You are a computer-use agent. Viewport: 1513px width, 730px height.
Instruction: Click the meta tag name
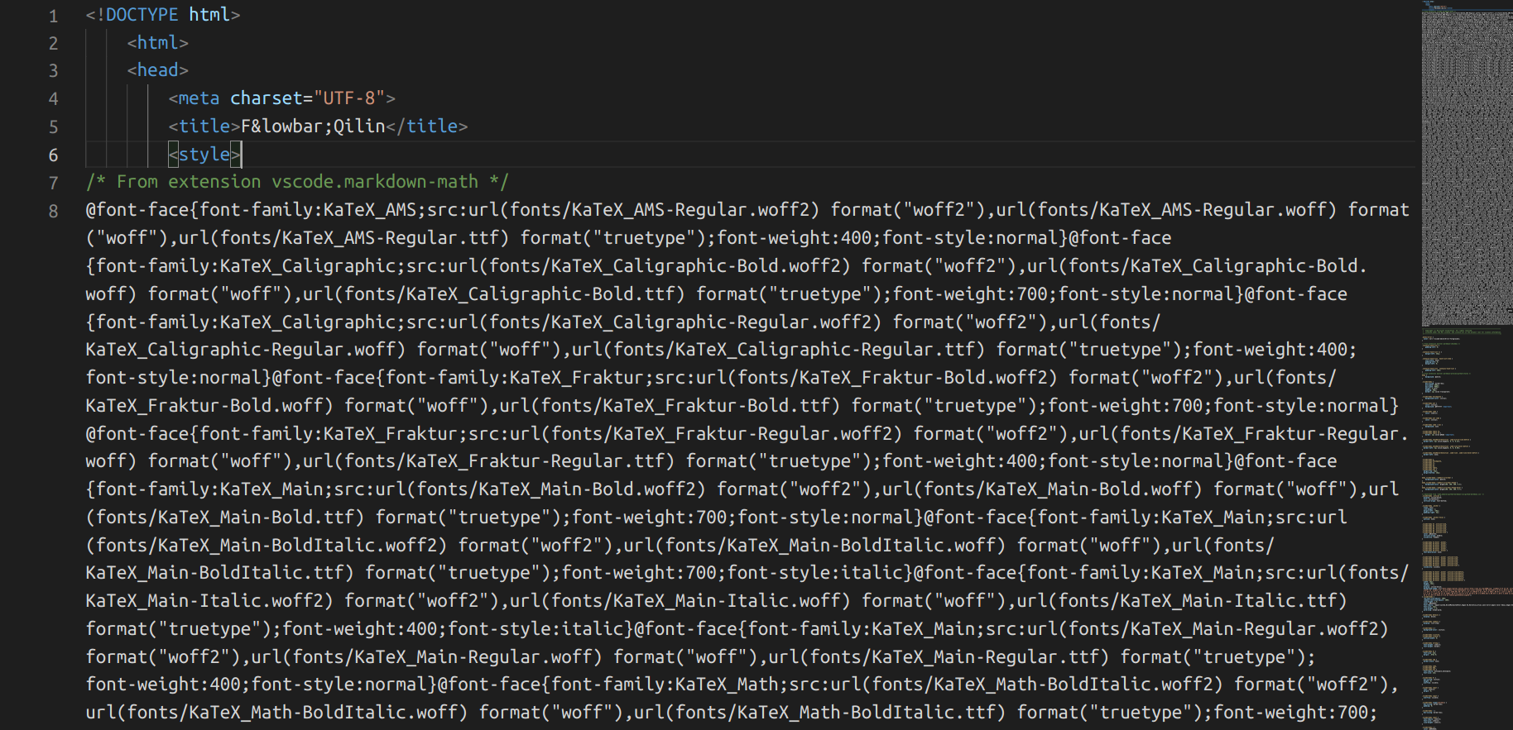(199, 98)
